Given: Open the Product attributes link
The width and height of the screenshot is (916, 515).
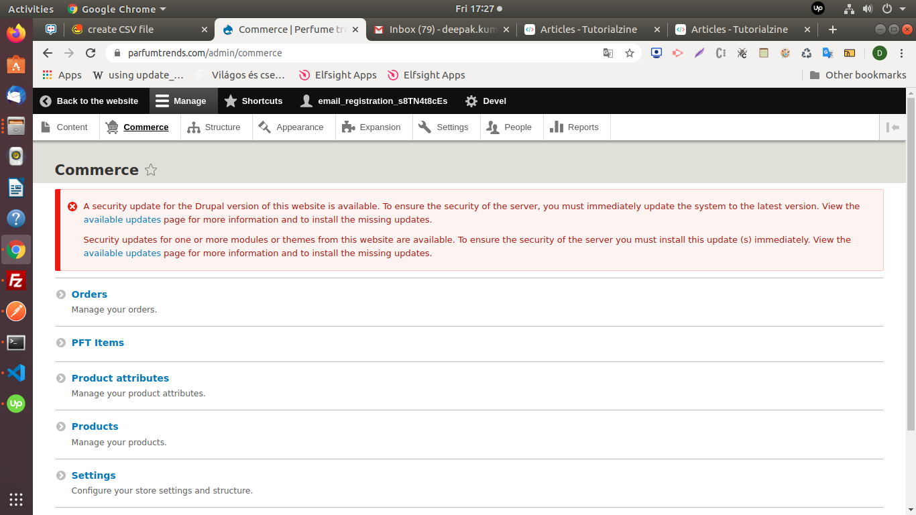Looking at the screenshot, I should pyautogui.click(x=120, y=378).
